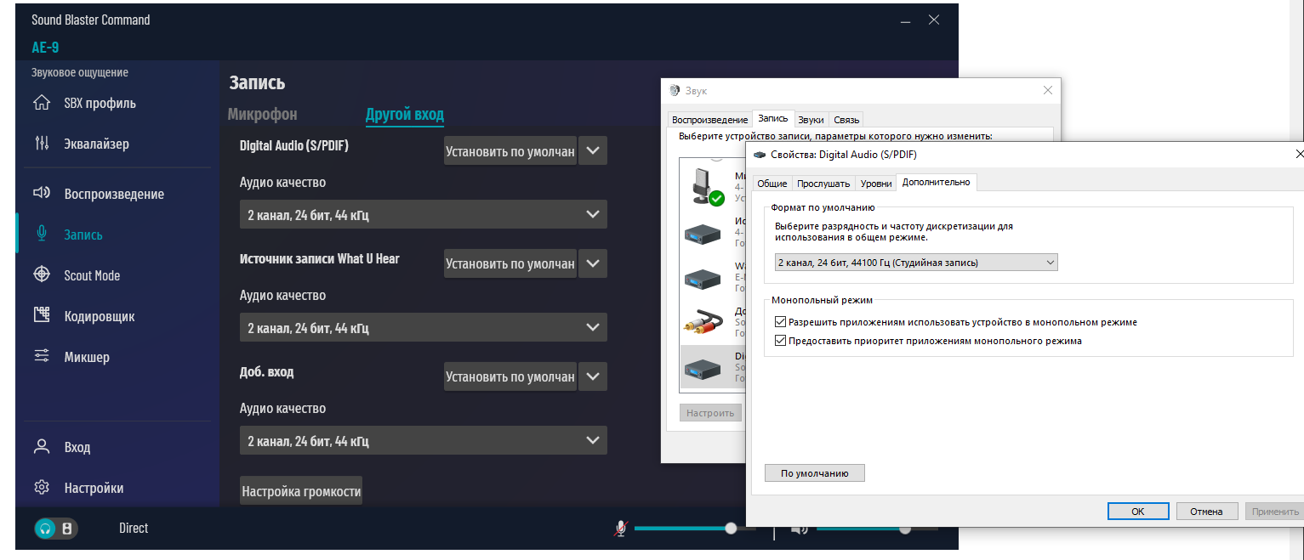Open audio quality dropdown under What U Hear
The image size is (1304, 560).
[424, 328]
